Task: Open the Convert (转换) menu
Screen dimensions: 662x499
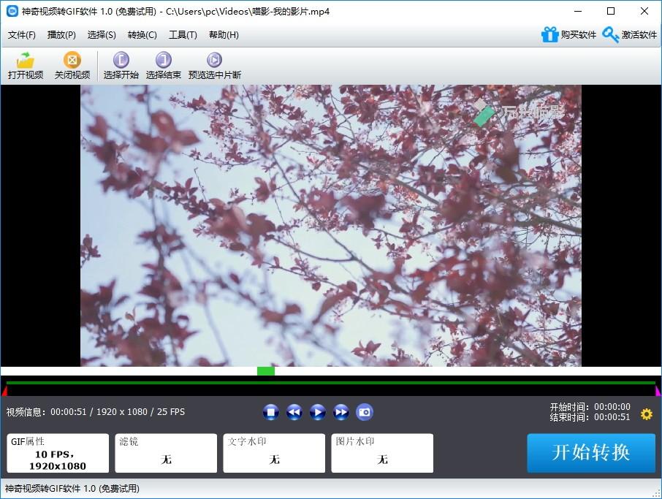Action: pyautogui.click(x=142, y=35)
